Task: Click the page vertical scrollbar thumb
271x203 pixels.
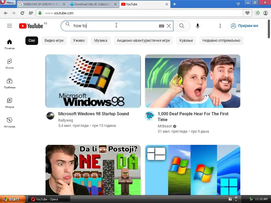Action: point(269,29)
